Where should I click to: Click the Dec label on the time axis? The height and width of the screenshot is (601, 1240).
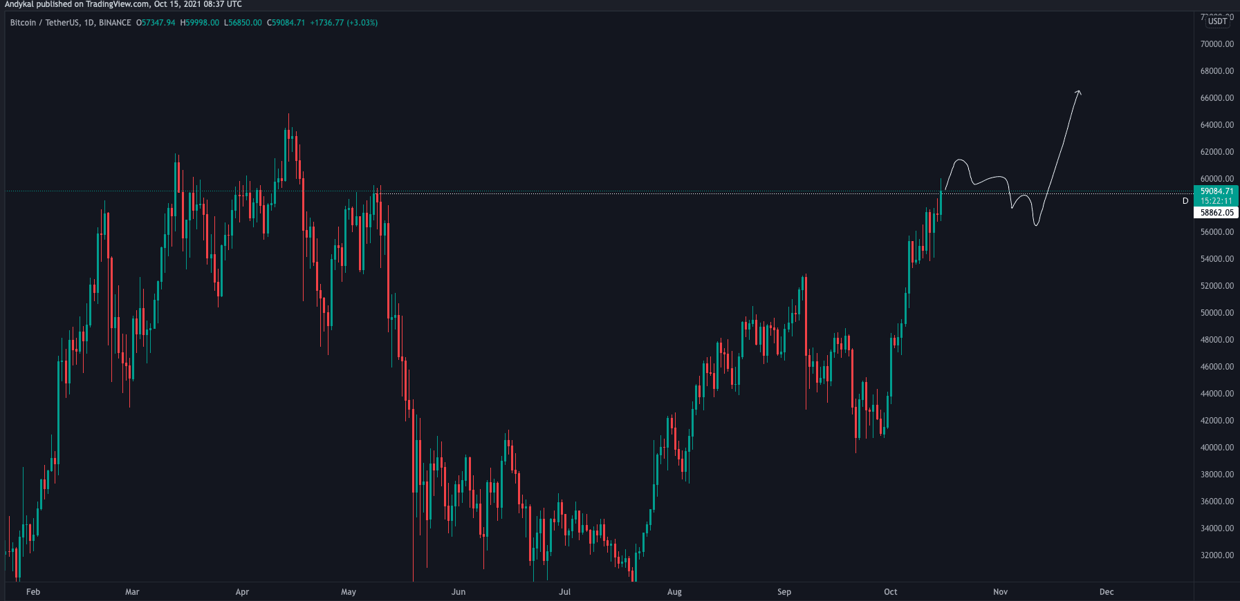[1107, 592]
